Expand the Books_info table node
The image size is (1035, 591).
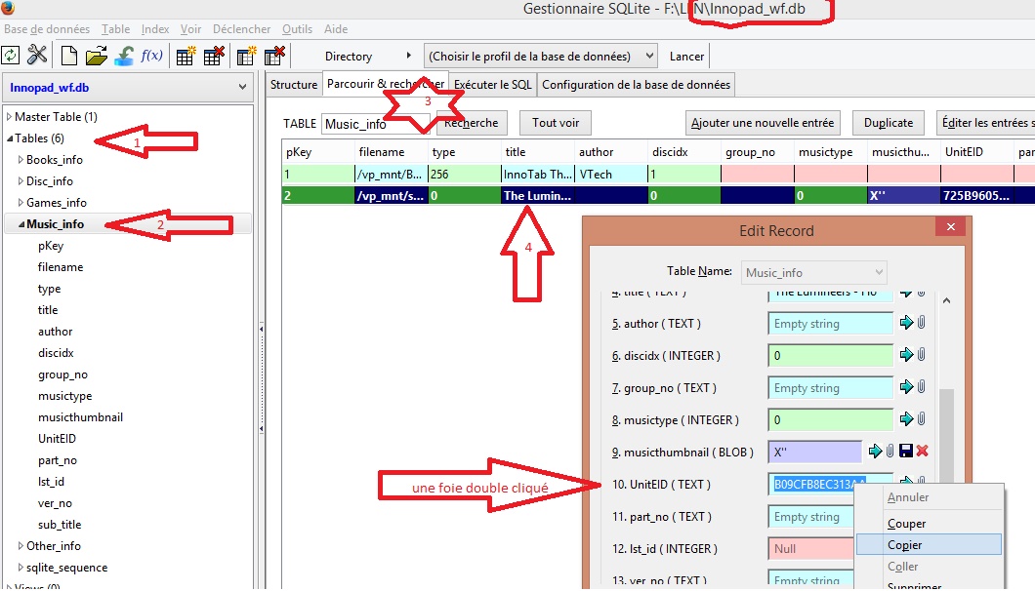21,160
